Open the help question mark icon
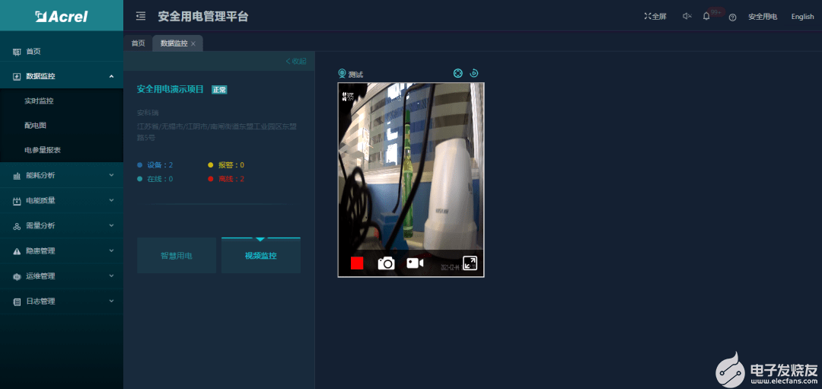Image resolution: width=822 pixels, height=389 pixels. coord(733,17)
